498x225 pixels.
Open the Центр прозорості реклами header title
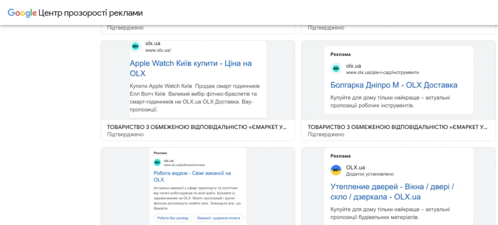[x=90, y=13]
